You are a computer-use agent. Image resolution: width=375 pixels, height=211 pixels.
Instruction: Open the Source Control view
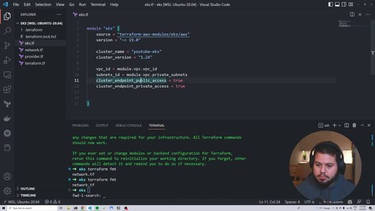7,45
